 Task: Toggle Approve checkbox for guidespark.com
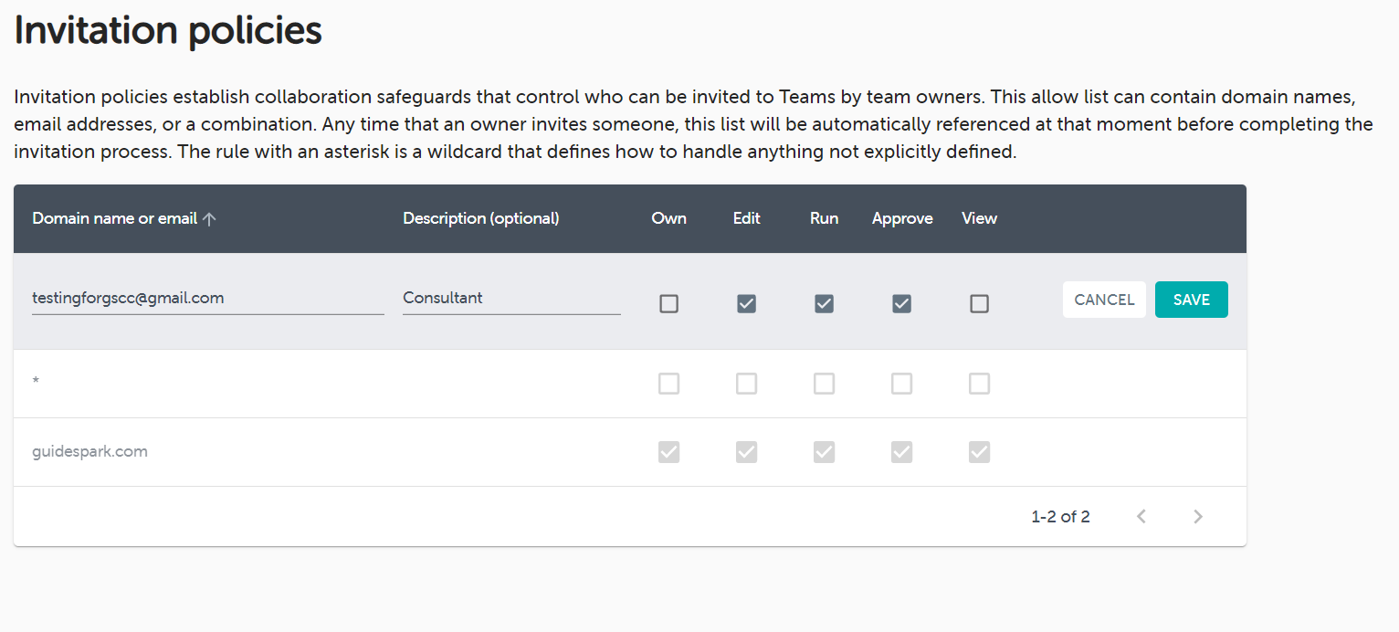[x=901, y=452]
